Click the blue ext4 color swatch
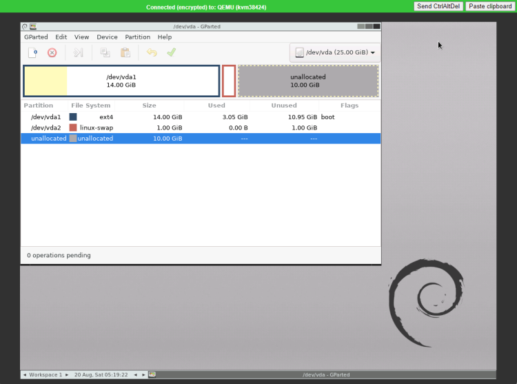This screenshot has width=517, height=384. [73, 117]
